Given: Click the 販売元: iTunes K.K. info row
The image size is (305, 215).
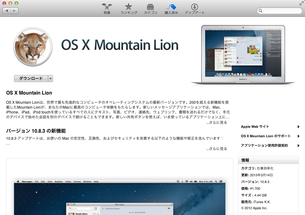Looking at the screenshot, I should pyautogui.click(x=256, y=202).
